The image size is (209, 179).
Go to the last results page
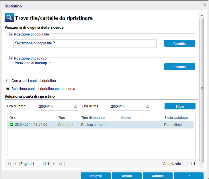pyautogui.click(x=60, y=164)
